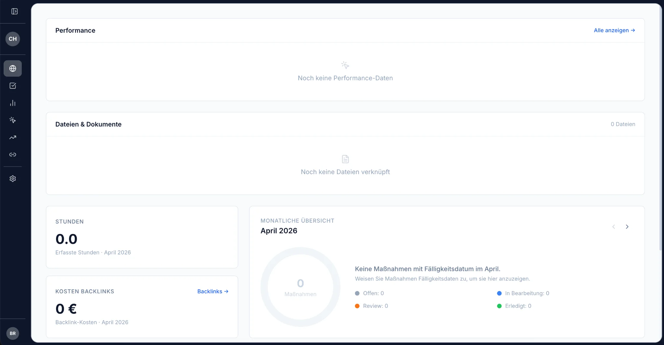Click the BR user avatar at bottom
This screenshot has width=664, height=345.
[x=13, y=333]
